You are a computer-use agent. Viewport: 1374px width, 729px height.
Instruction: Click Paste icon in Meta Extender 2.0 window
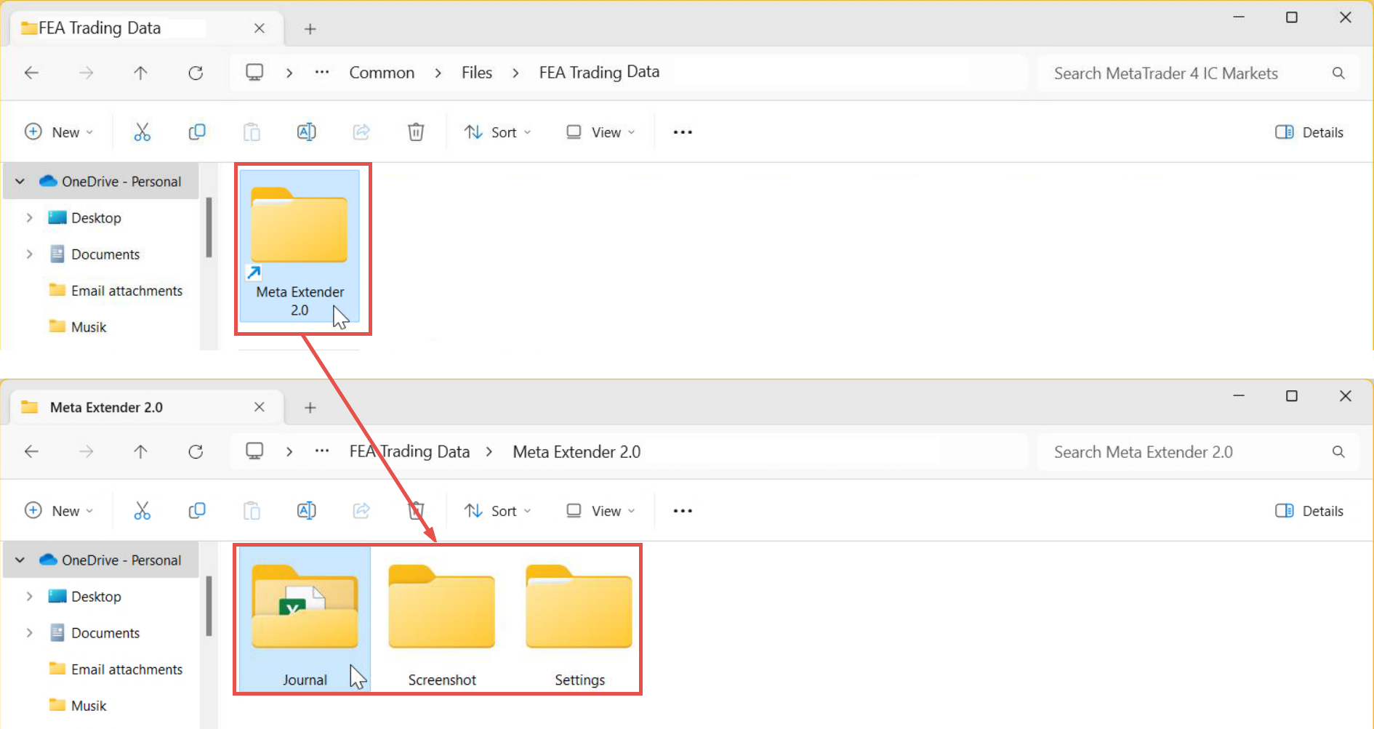click(252, 511)
